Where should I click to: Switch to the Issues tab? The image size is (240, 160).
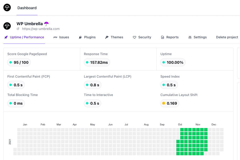[x=64, y=37]
